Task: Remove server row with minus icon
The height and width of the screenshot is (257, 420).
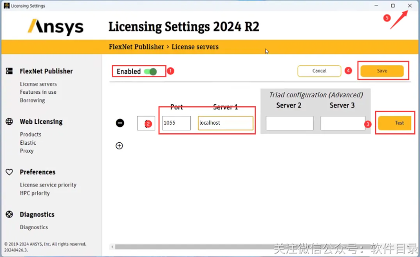Action: pos(120,123)
